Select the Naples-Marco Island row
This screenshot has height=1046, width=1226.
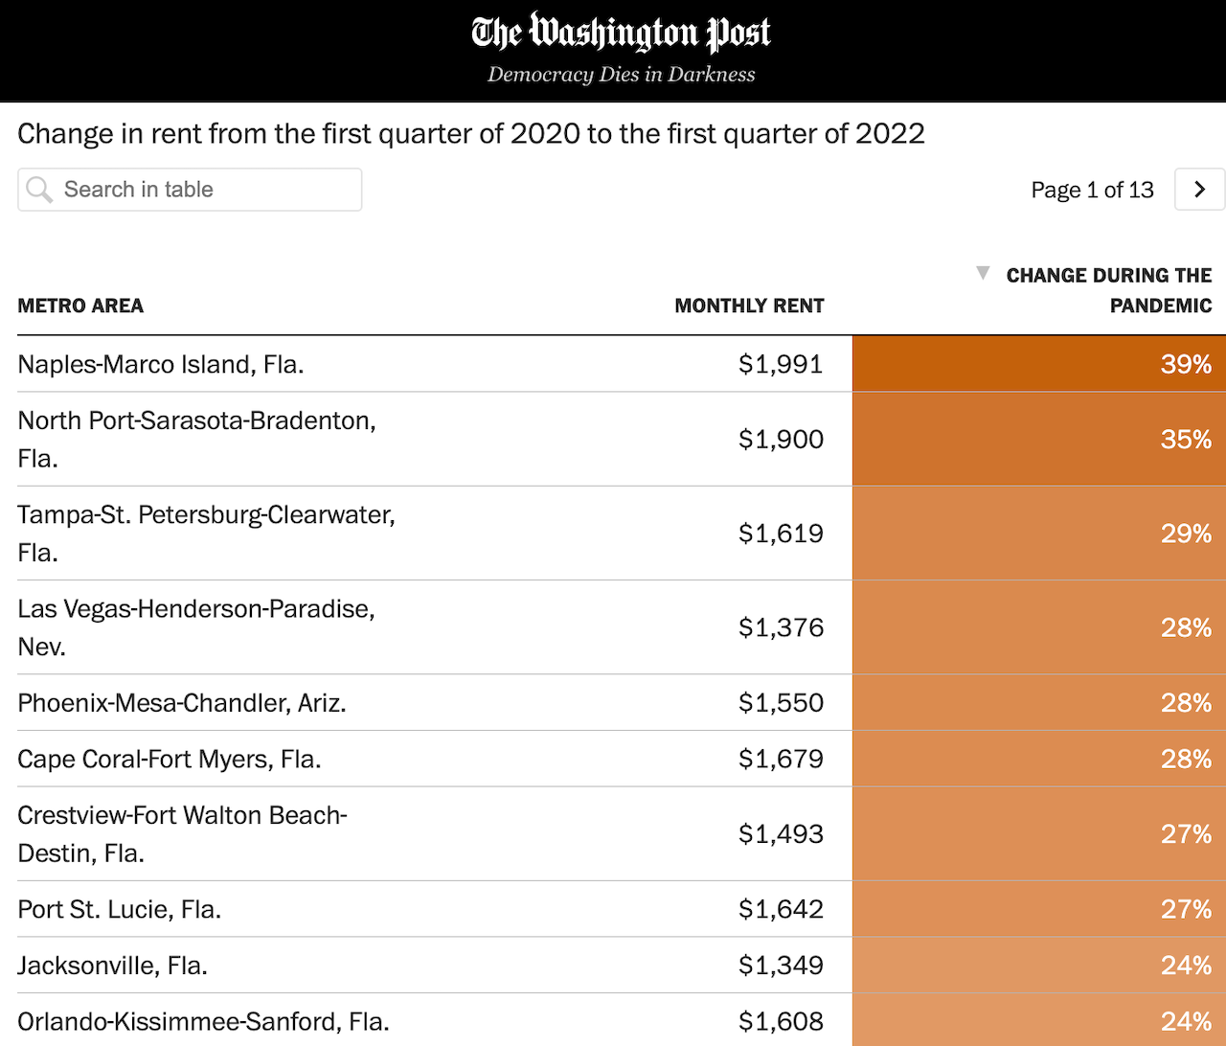click(x=161, y=365)
